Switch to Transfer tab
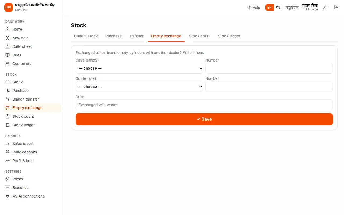The width and height of the screenshot is (344, 215). tap(136, 36)
